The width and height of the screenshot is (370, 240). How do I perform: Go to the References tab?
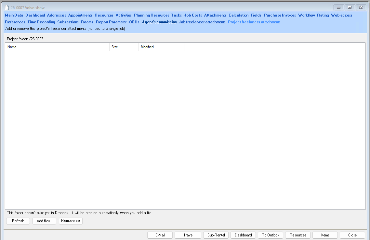pyautogui.click(x=15, y=22)
